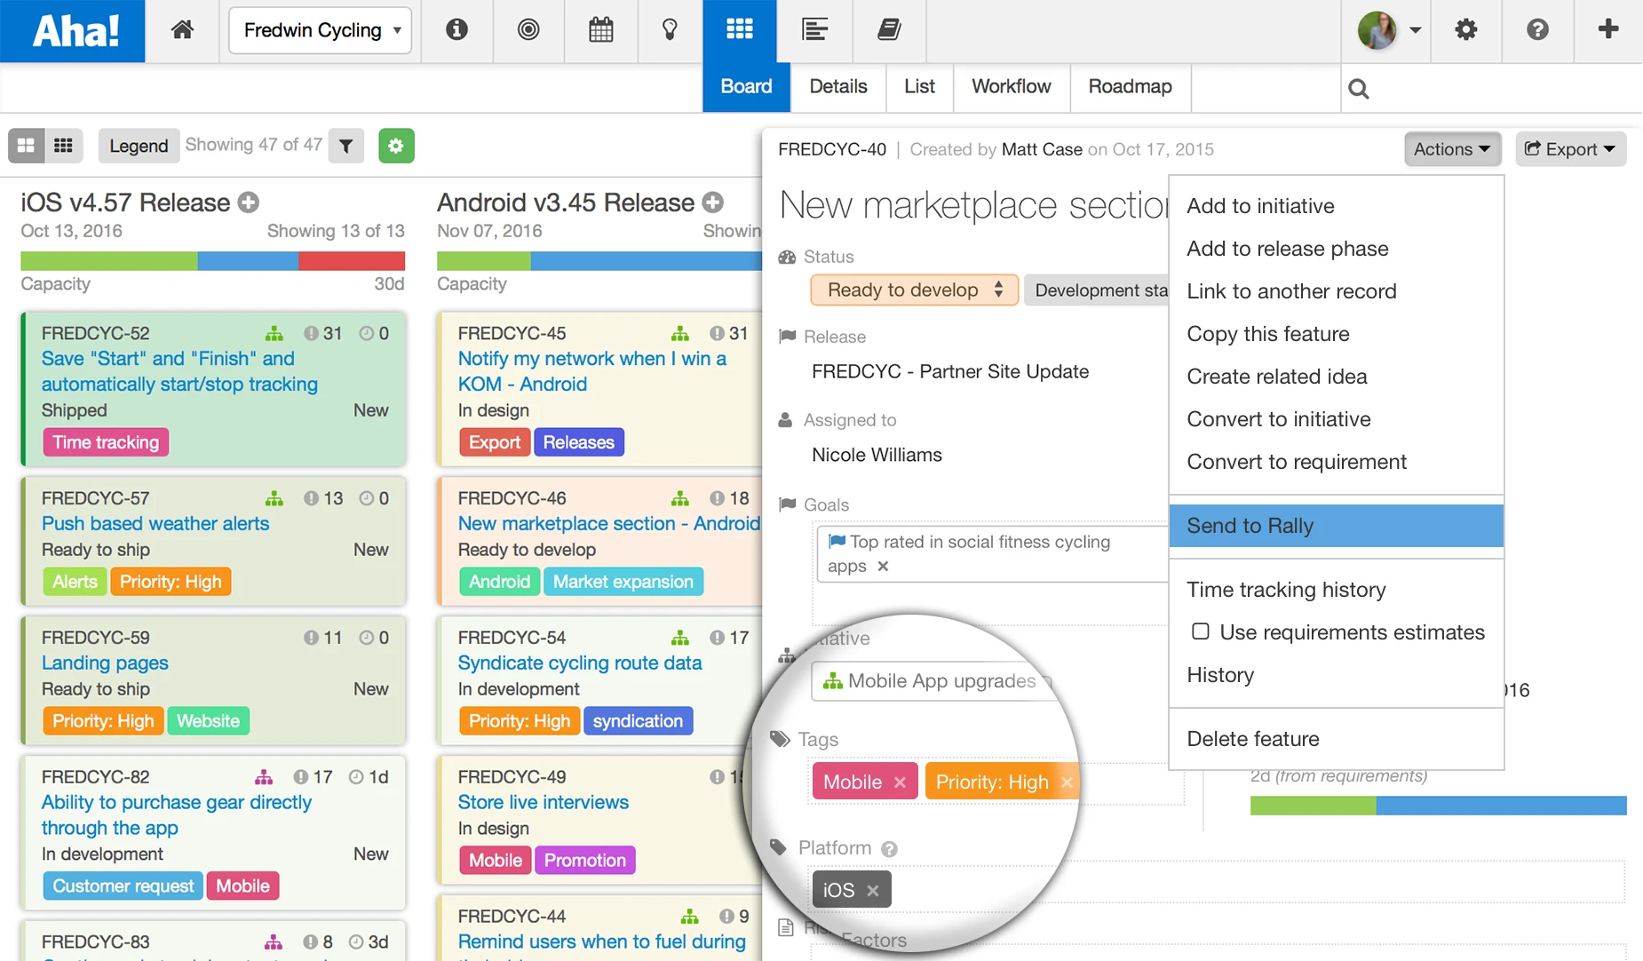Viewport: 1643px width, 961px height.
Task: Open the reports list icon
Action: [x=814, y=30]
